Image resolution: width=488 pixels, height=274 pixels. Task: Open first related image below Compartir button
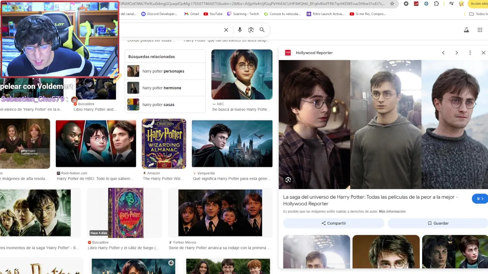click(x=316, y=252)
